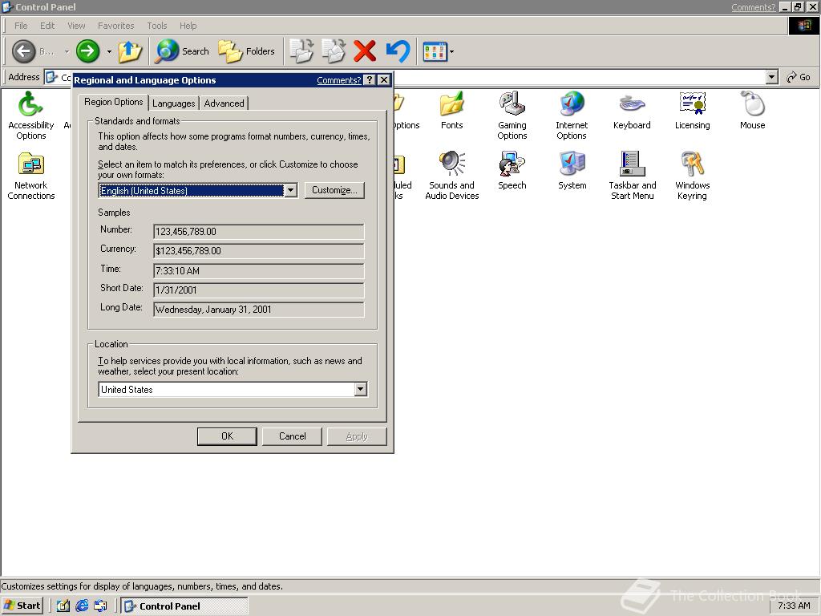Viewport: 821px width, 616px height.
Task: Toggle the Folders pane button
Action: coord(246,51)
